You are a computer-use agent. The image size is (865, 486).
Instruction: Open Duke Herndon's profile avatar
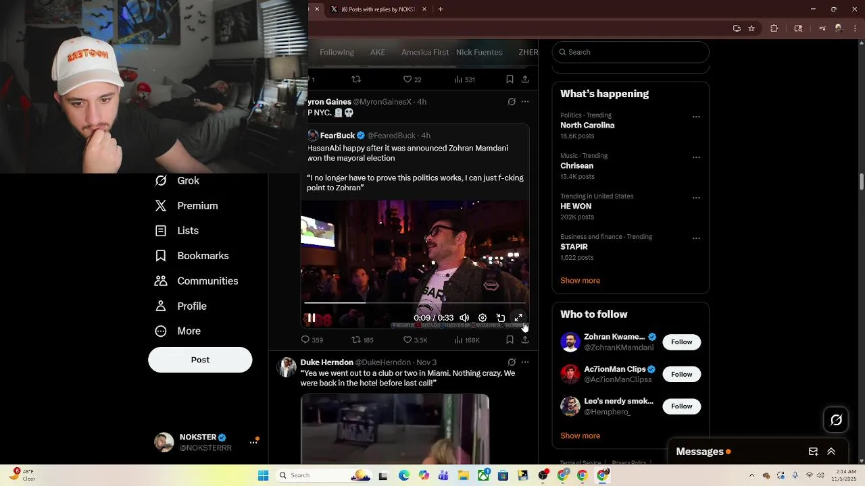click(287, 367)
